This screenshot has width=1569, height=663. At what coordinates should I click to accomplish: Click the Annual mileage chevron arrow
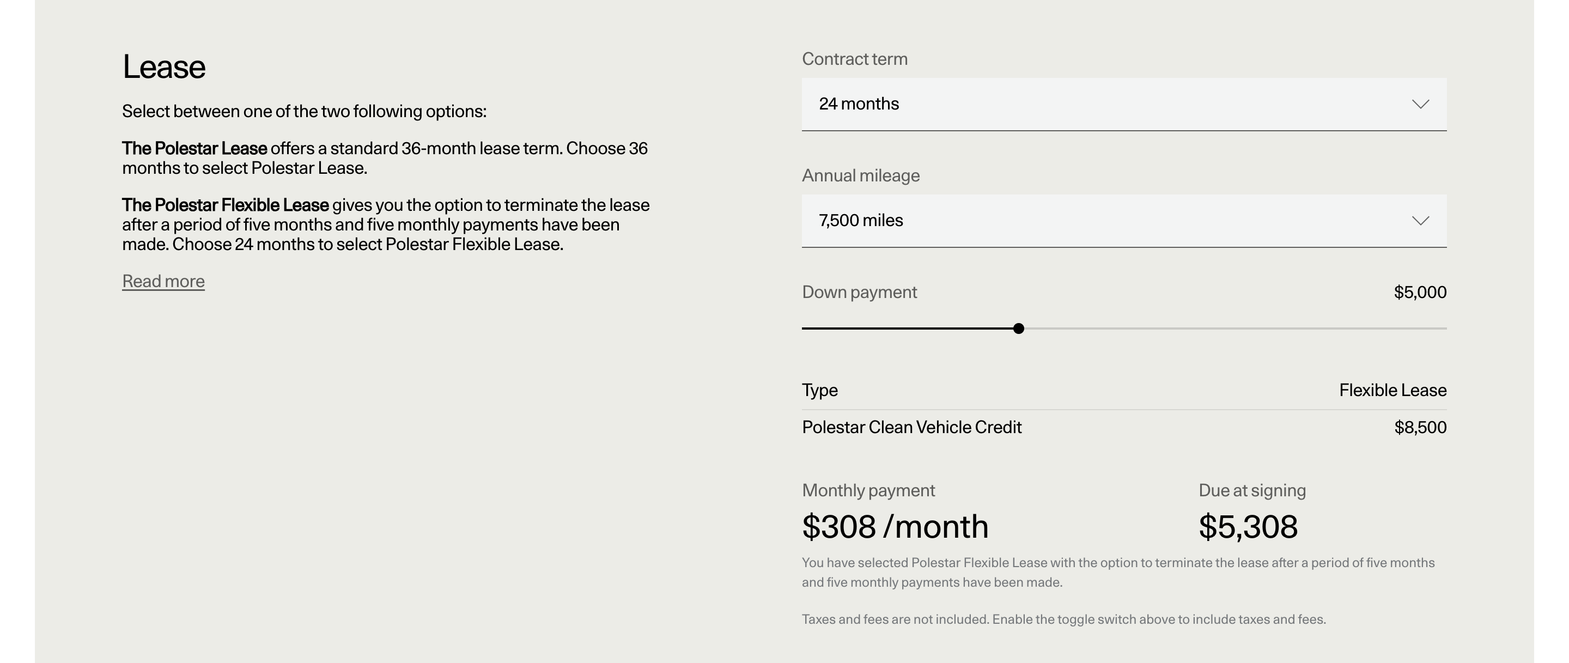[1420, 221]
